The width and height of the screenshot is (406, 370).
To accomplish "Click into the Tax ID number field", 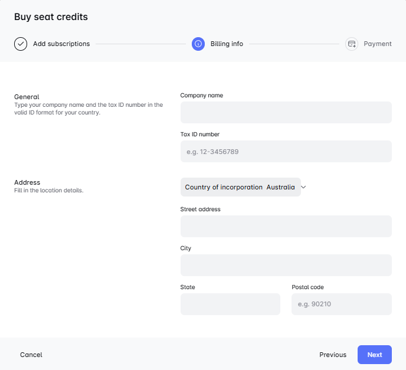I will 286,151.
